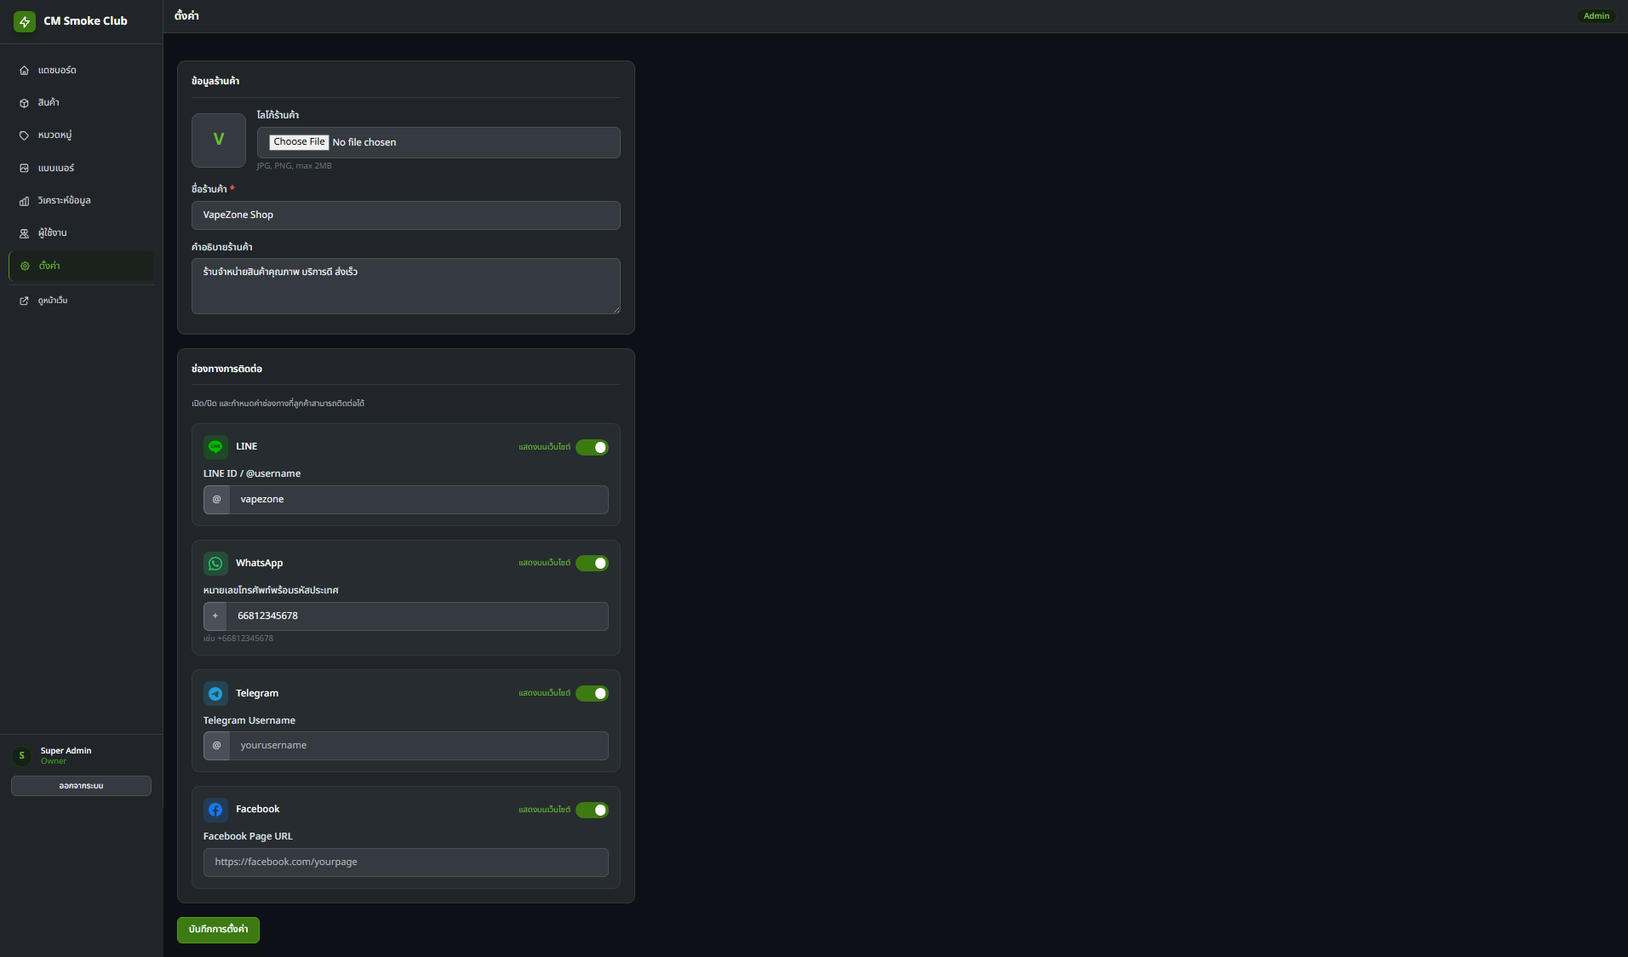Screen dimensions: 1628x957
Task: Click the WhatsApp channel icon
Action: pyautogui.click(x=215, y=564)
